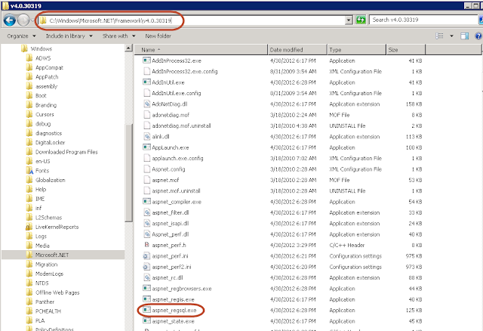Open the Fonts folder in the tree
The height and width of the screenshot is (331, 483).
pyautogui.click(x=42, y=170)
